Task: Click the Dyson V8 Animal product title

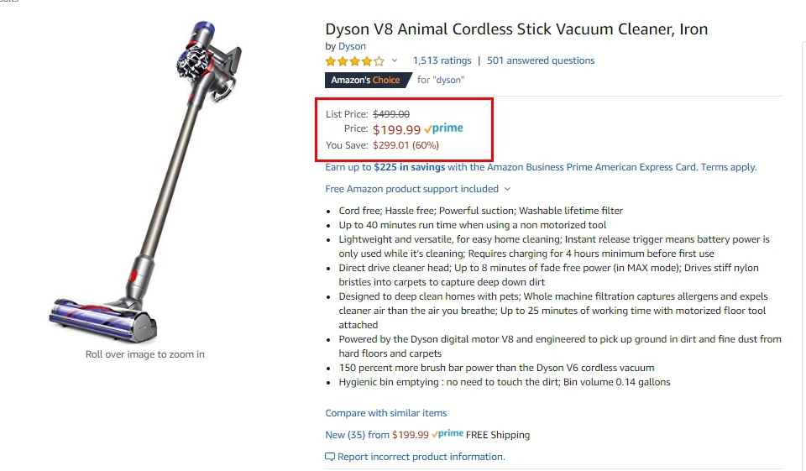Action: (516, 29)
